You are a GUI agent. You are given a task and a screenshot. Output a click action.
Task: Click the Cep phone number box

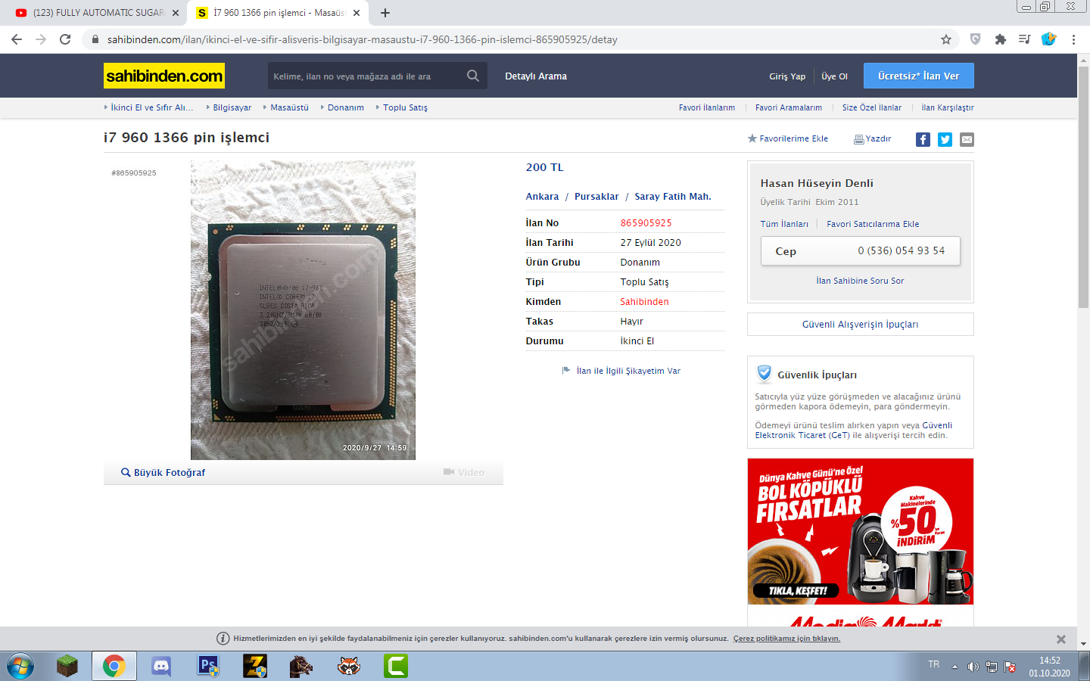click(x=861, y=251)
